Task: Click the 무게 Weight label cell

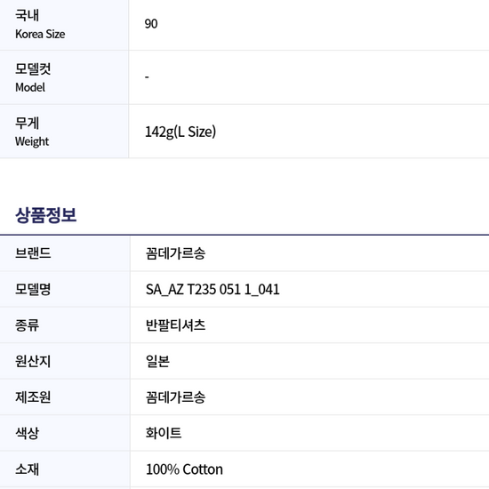Action: 64,132
